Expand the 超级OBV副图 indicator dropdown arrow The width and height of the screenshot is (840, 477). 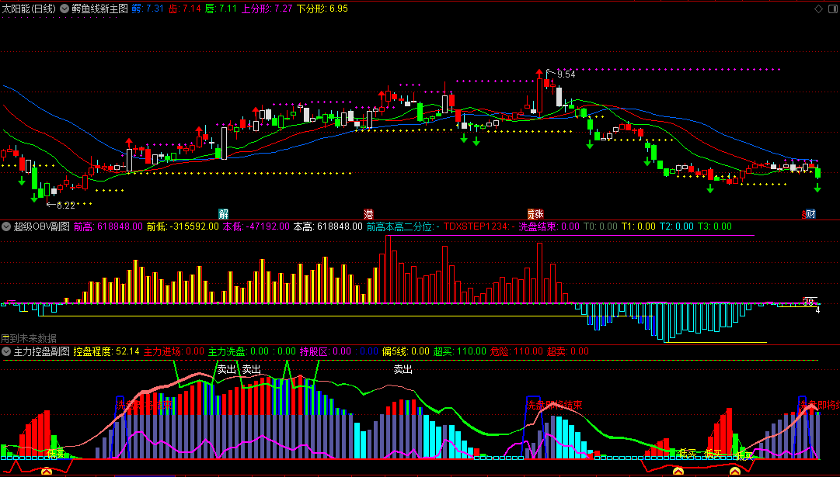coord(6,226)
